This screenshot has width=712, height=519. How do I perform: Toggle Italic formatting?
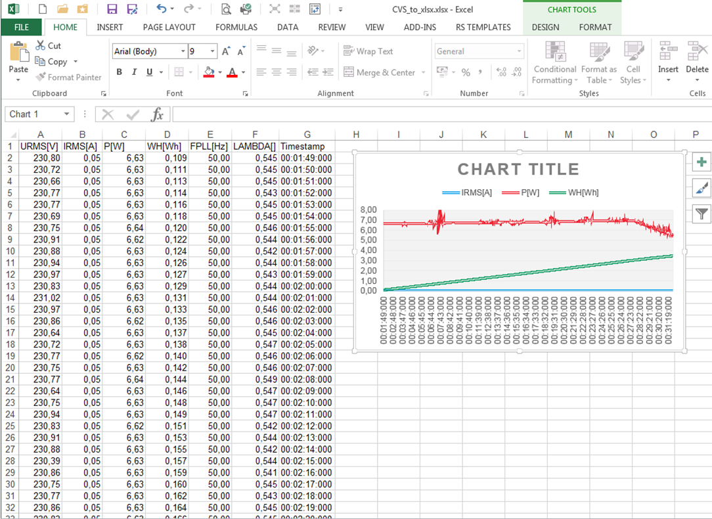[135, 72]
